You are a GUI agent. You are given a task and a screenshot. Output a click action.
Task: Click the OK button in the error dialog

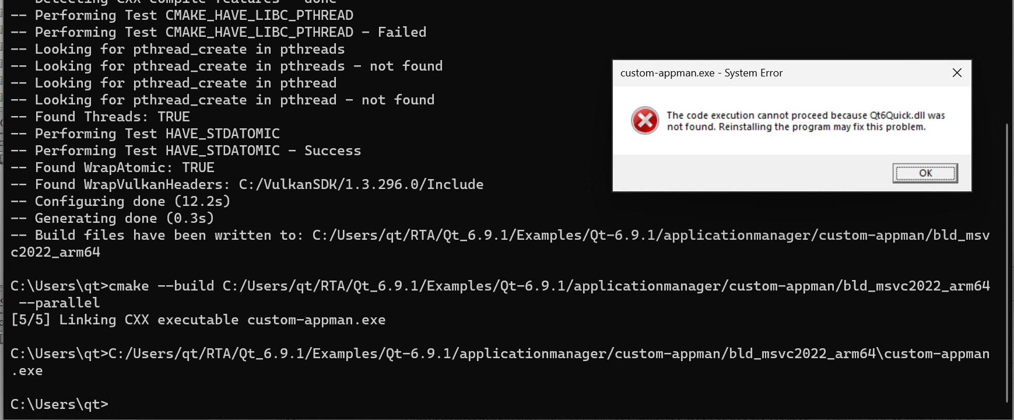(x=925, y=173)
